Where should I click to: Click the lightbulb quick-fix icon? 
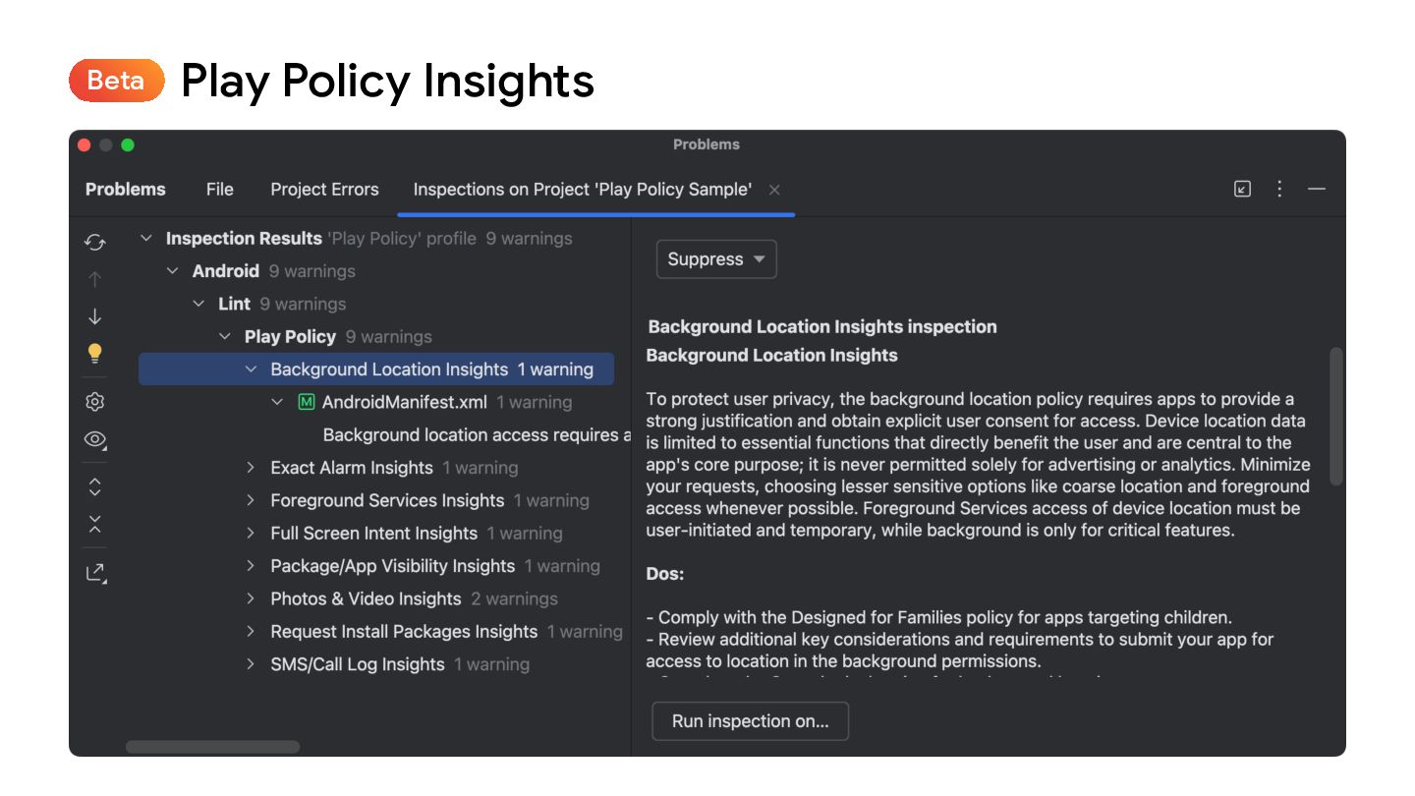point(95,354)
